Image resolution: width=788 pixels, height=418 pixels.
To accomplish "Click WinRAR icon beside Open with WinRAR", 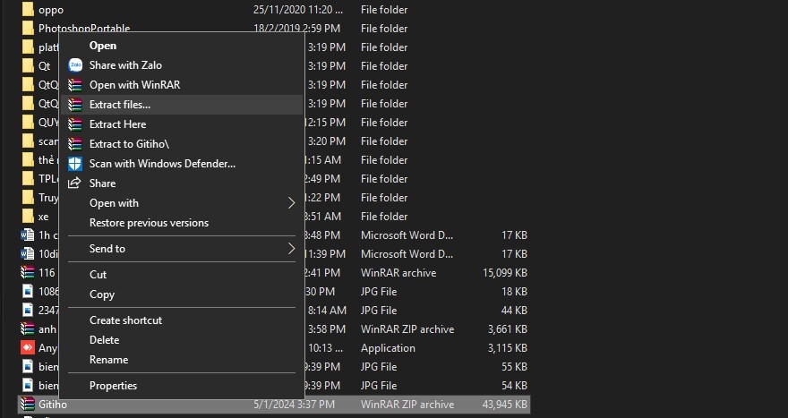I will [x=75, y=85].
